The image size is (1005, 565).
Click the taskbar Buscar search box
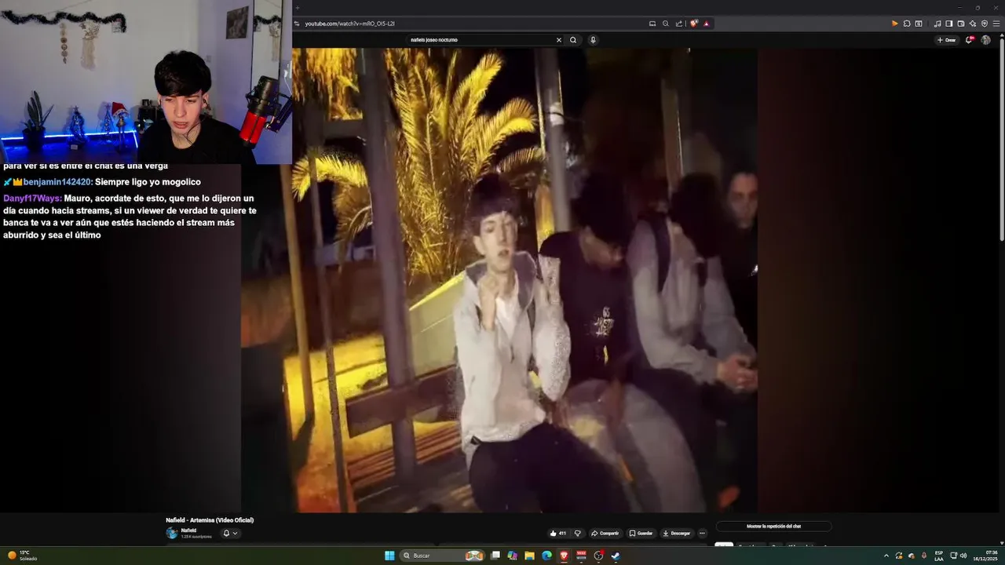(x=443, y=556)
